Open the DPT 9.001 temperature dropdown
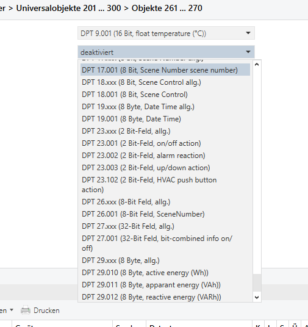 tap(166, 33)
